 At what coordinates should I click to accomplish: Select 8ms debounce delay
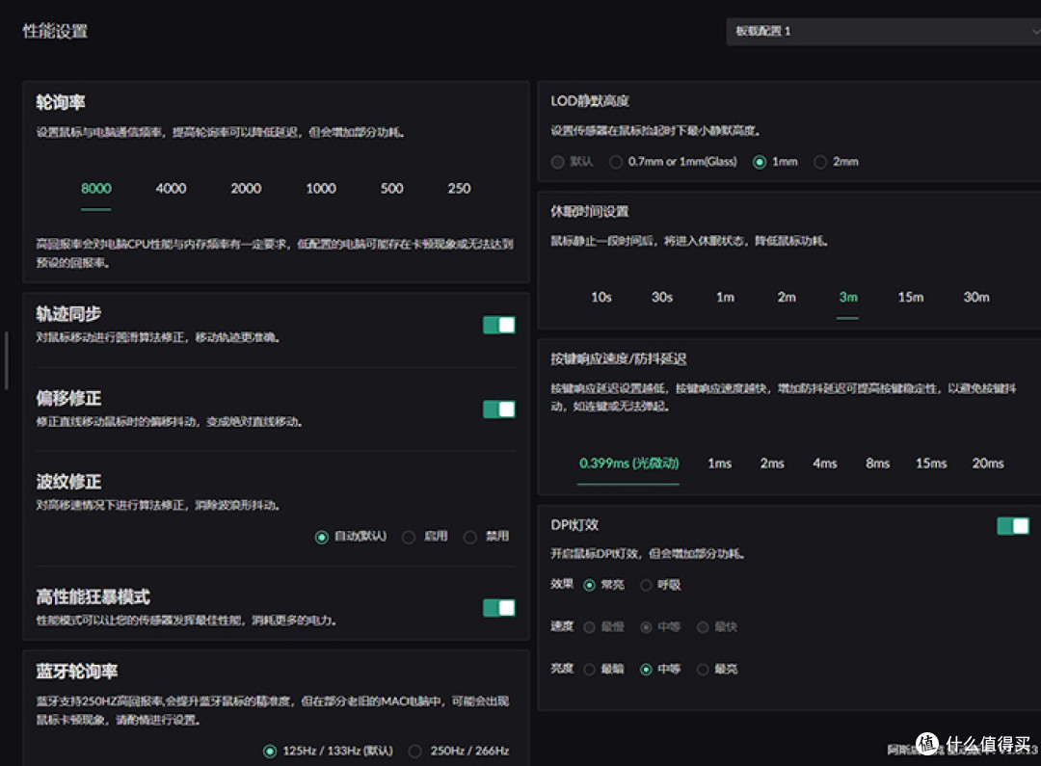[878, 463]
